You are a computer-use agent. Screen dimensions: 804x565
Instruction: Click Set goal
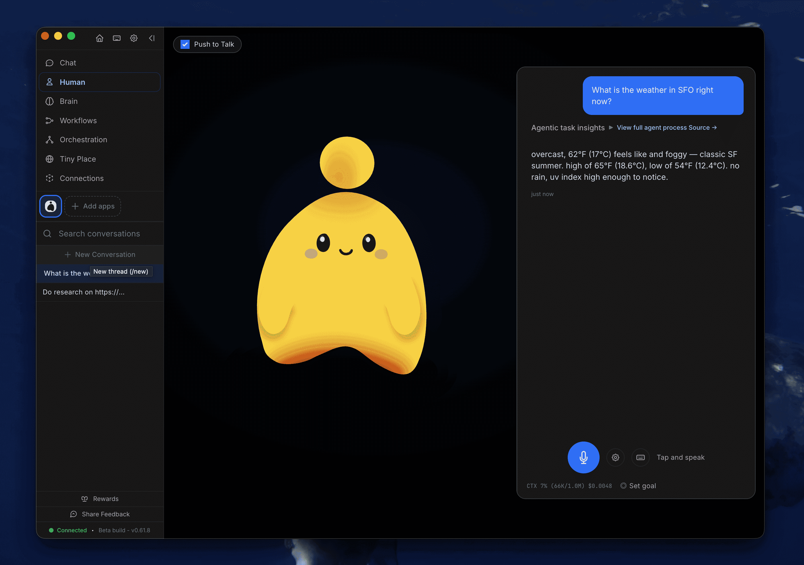(638, 486)
